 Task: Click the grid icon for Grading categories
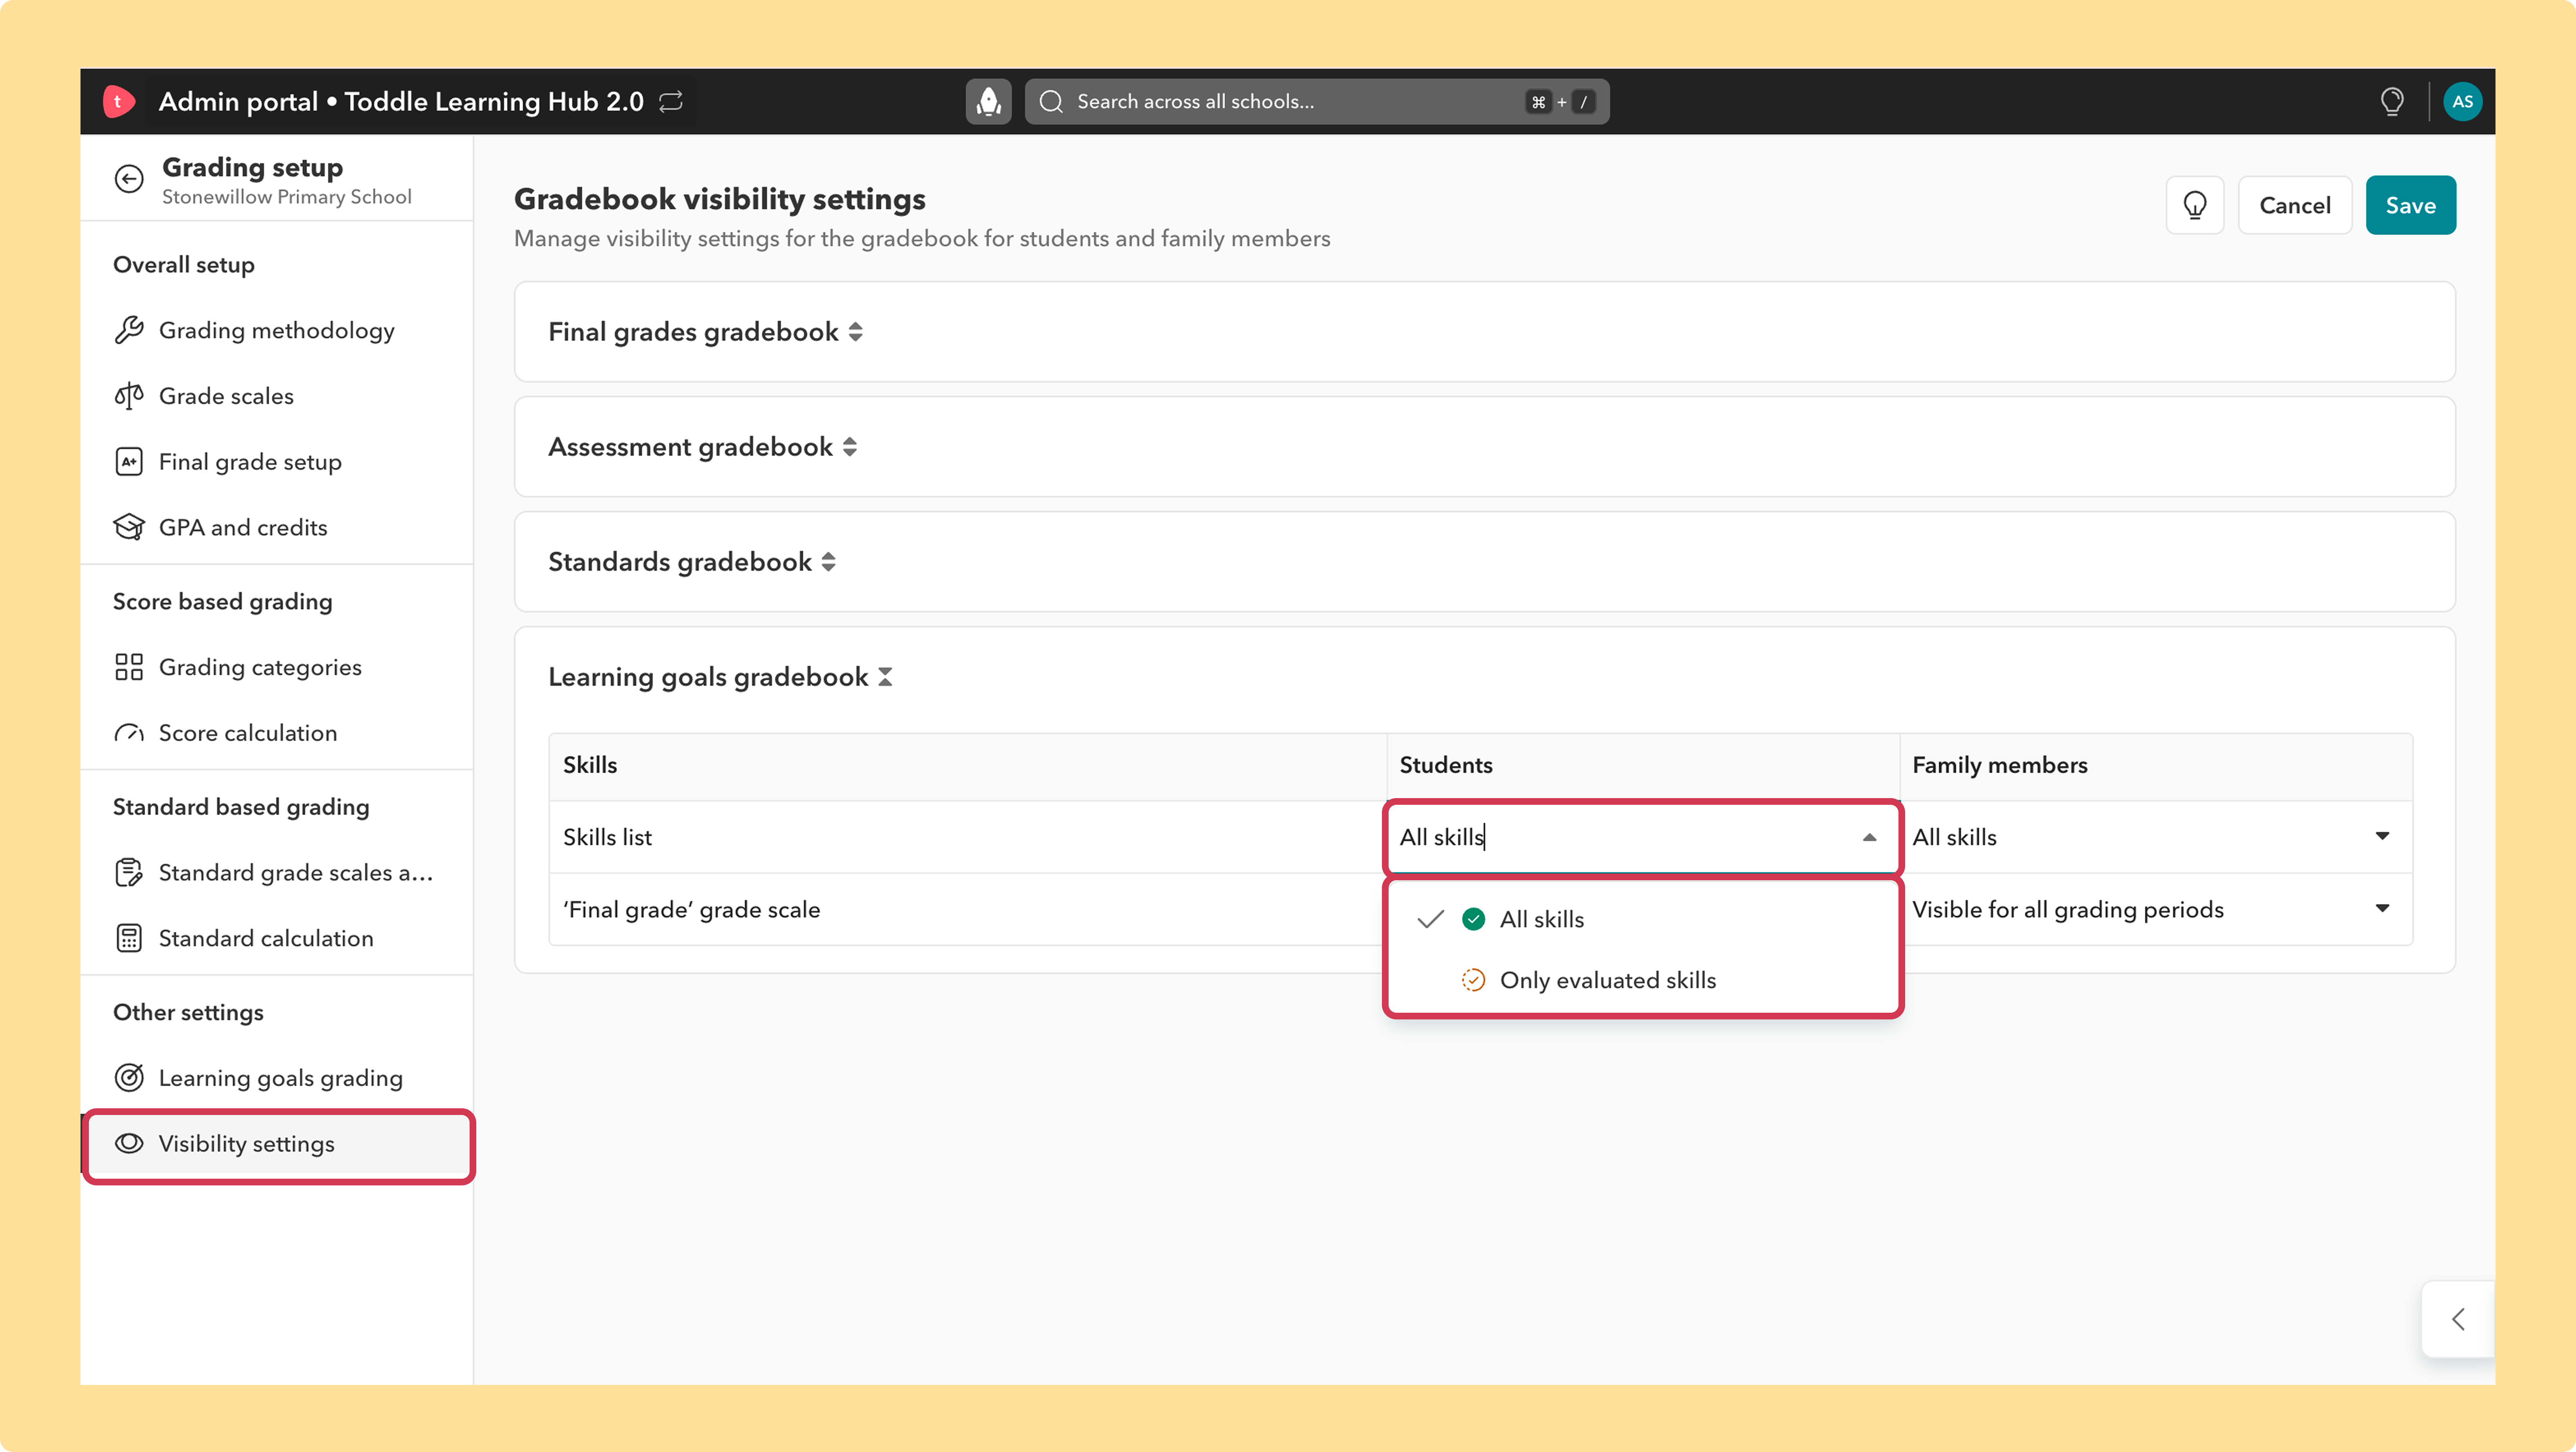coord(129,667)
